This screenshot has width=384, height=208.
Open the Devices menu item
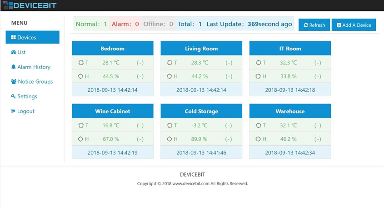click(32, 37)
